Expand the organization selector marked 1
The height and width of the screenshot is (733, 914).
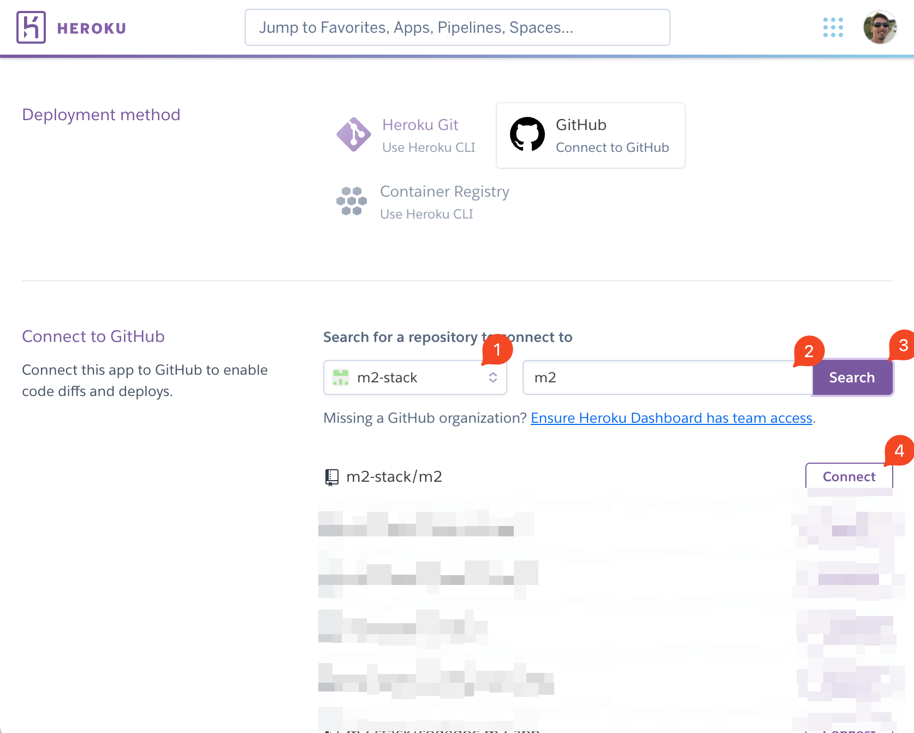(x=415, y=377)
